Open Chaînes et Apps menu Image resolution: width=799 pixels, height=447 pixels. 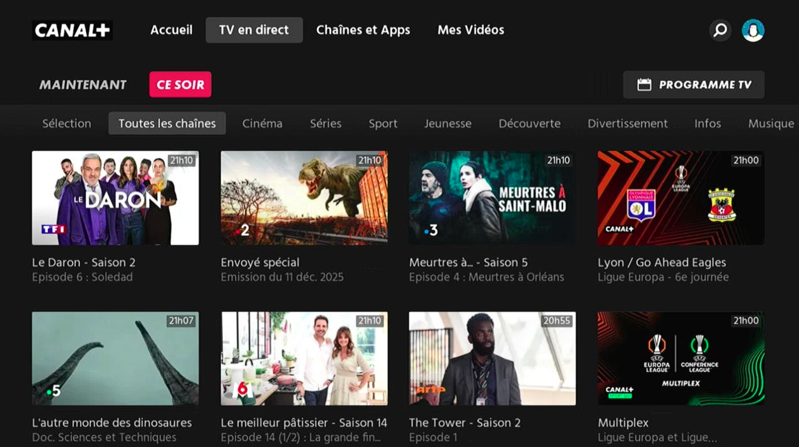click(x=363, y=30)
